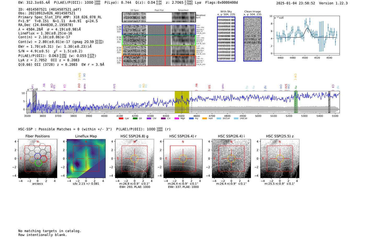The height and width of the screenshot is (249, 366).
Task: Click the (H)CaII legend swatch
Action: pos(236,118)
